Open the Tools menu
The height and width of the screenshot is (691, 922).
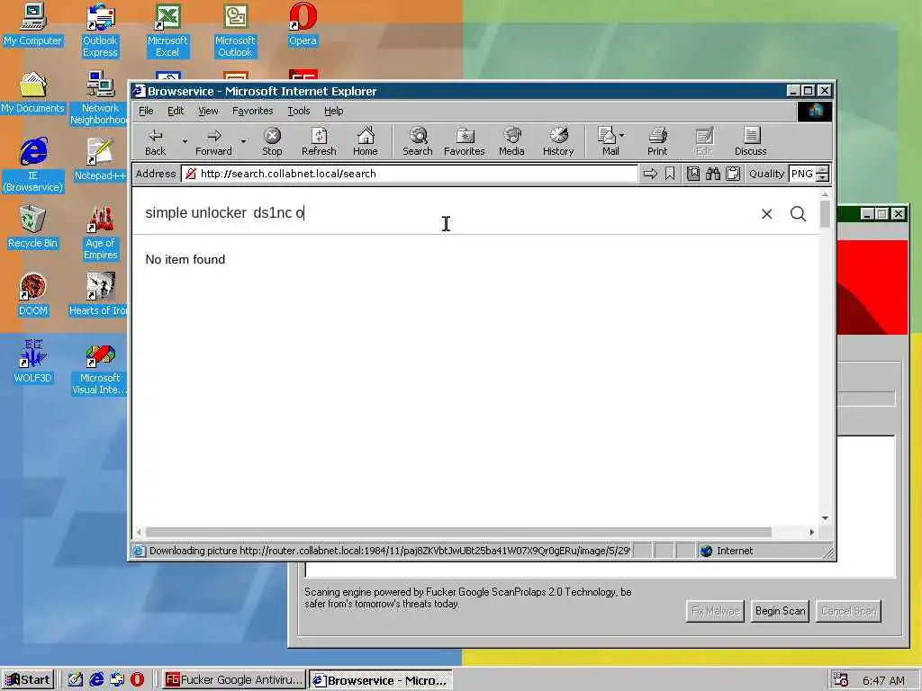(298, 111)
